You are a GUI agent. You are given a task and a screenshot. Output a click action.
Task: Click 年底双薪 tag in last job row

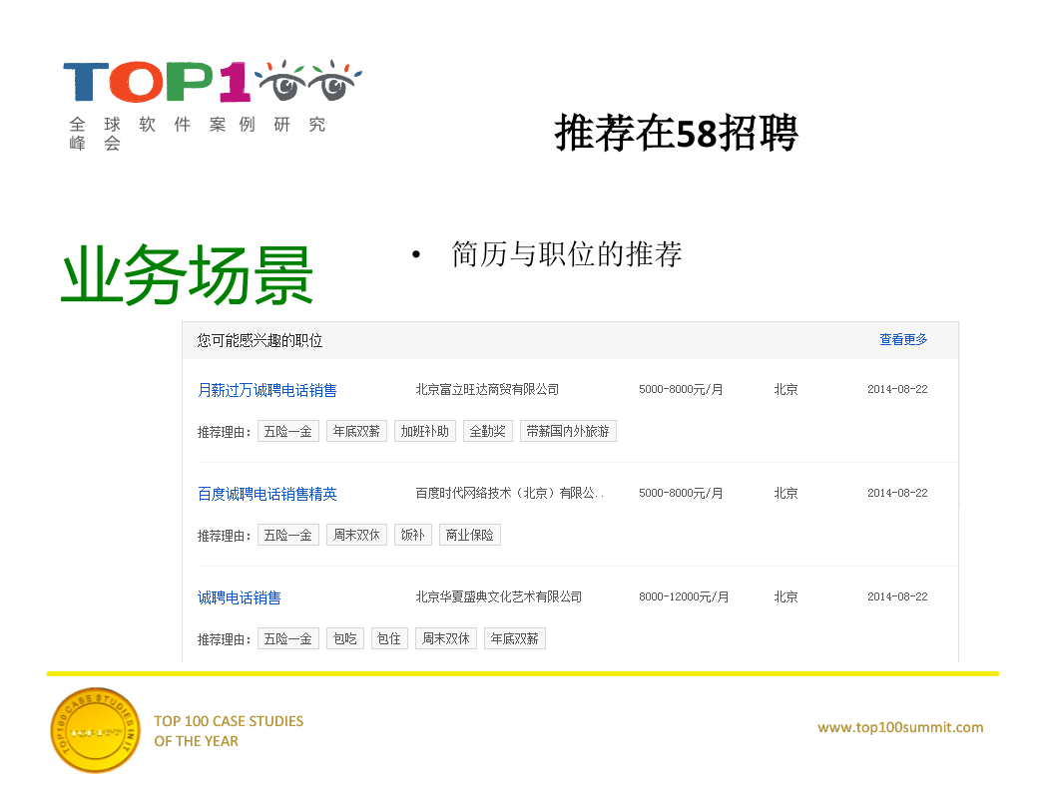click(x=515, y=639)
